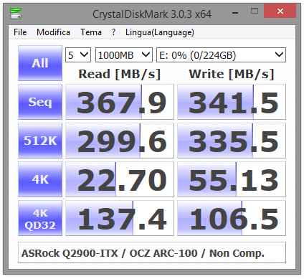The height and width of the screenshot is (279, 304).
Task: Open the Tema menu
Action: point(91,32)
